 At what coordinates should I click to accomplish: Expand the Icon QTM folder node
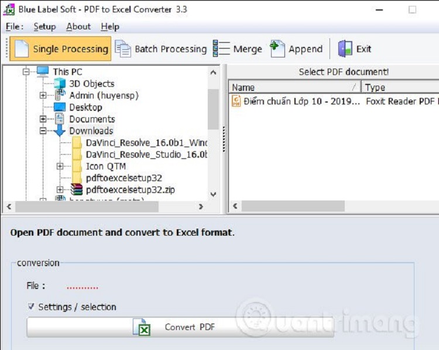tap(60, 166)
